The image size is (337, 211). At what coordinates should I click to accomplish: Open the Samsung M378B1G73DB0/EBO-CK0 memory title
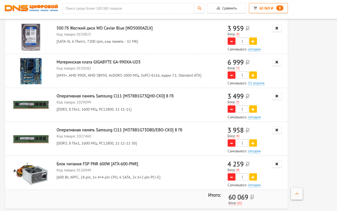click(x=119, y=130)
